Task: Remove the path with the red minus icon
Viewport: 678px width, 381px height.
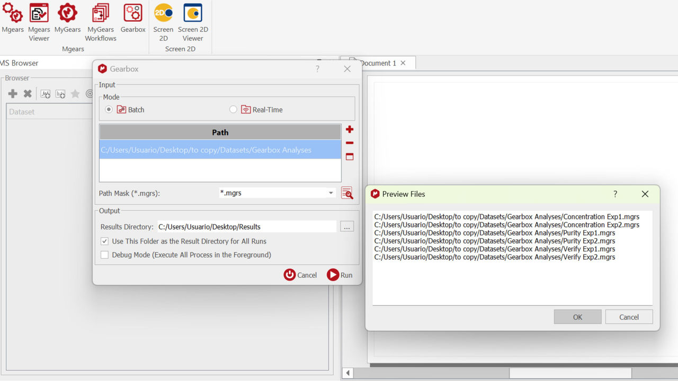Action: coord(350,143)
